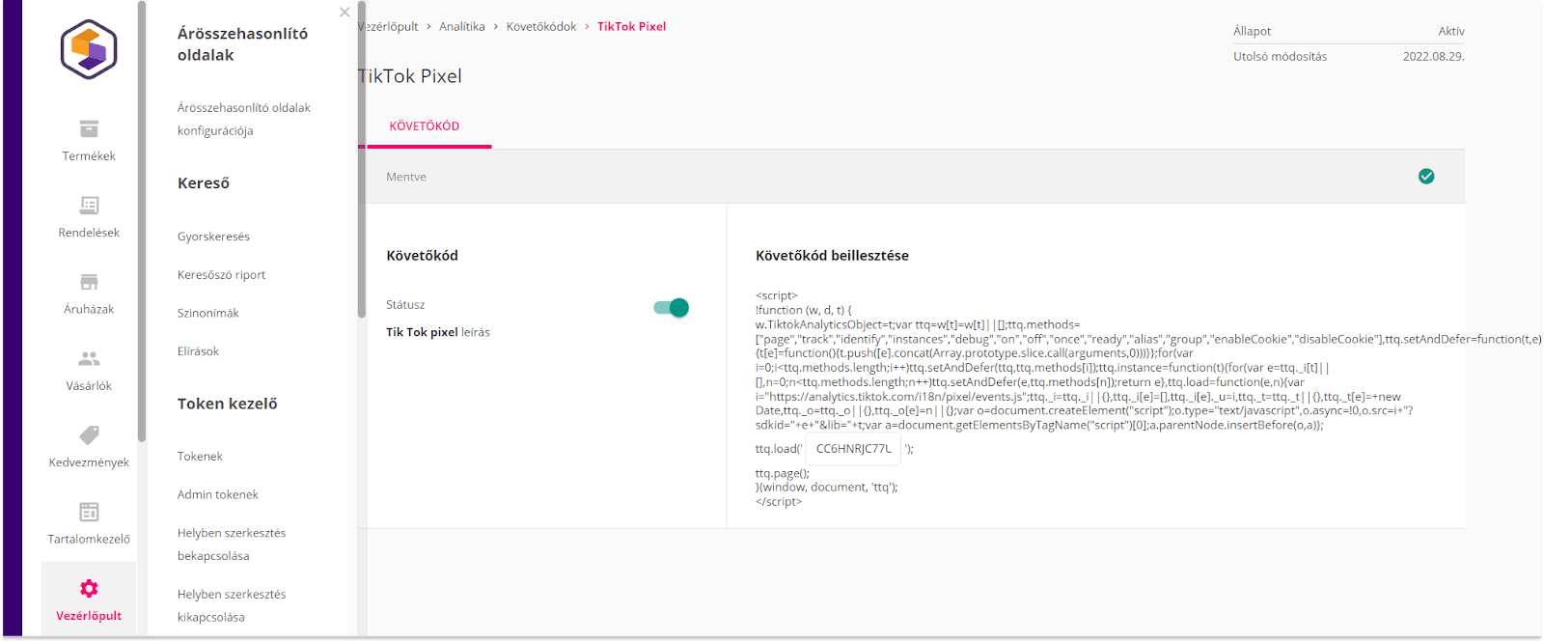Toggle the Státusz switch off
Screen dimensions: 1544x642
671,308
